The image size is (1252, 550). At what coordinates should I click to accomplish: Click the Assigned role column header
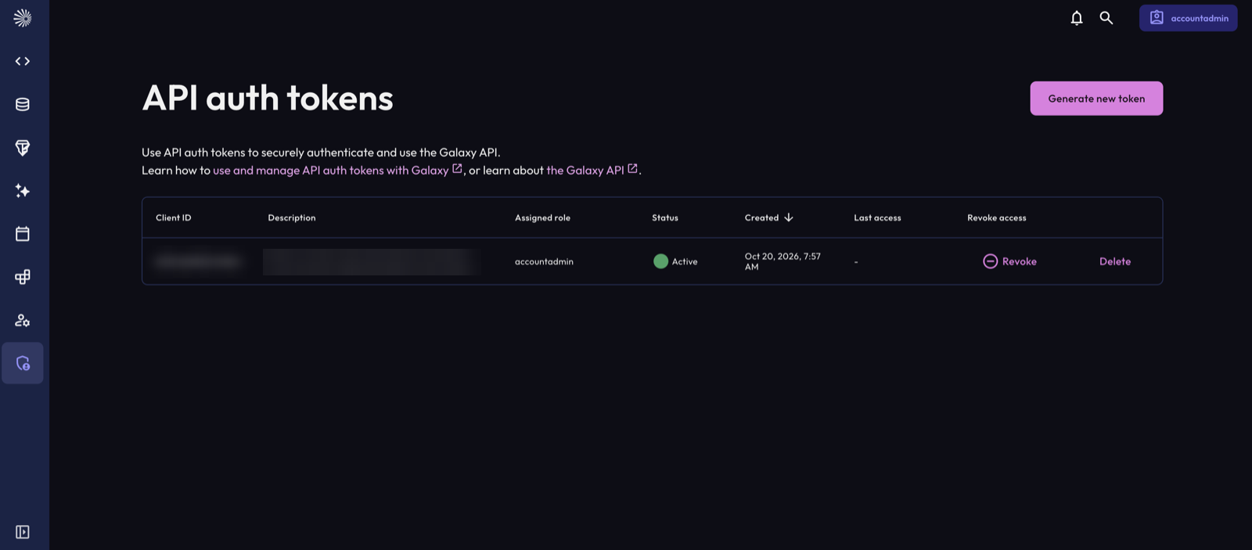[x=542, y=217]
